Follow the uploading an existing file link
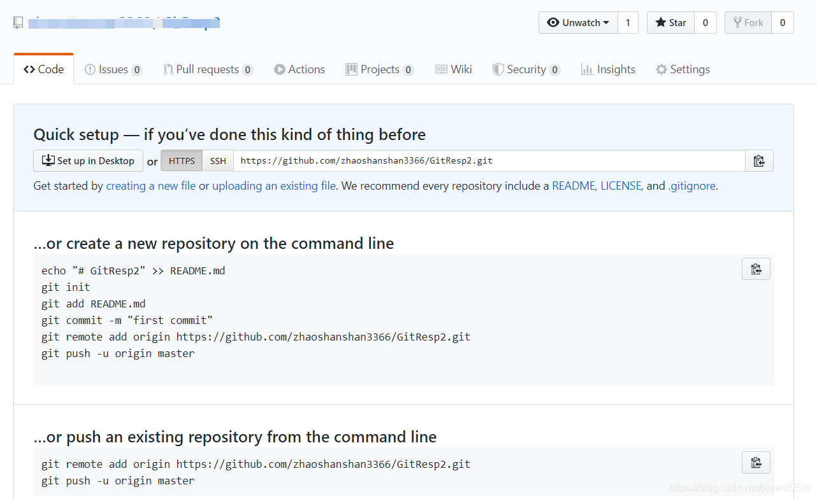This screenshot has width=817, height=499. 275,186
